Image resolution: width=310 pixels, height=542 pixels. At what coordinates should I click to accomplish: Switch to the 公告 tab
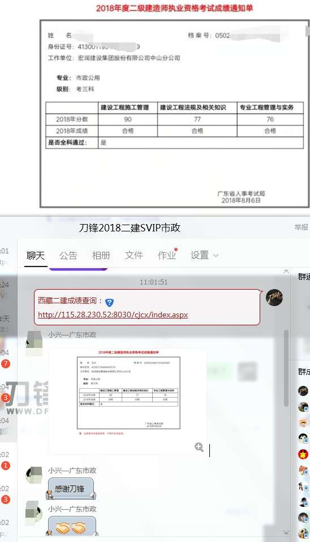(68, 256)
